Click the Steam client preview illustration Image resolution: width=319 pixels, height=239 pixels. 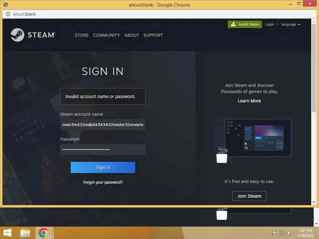coord(254,140)
